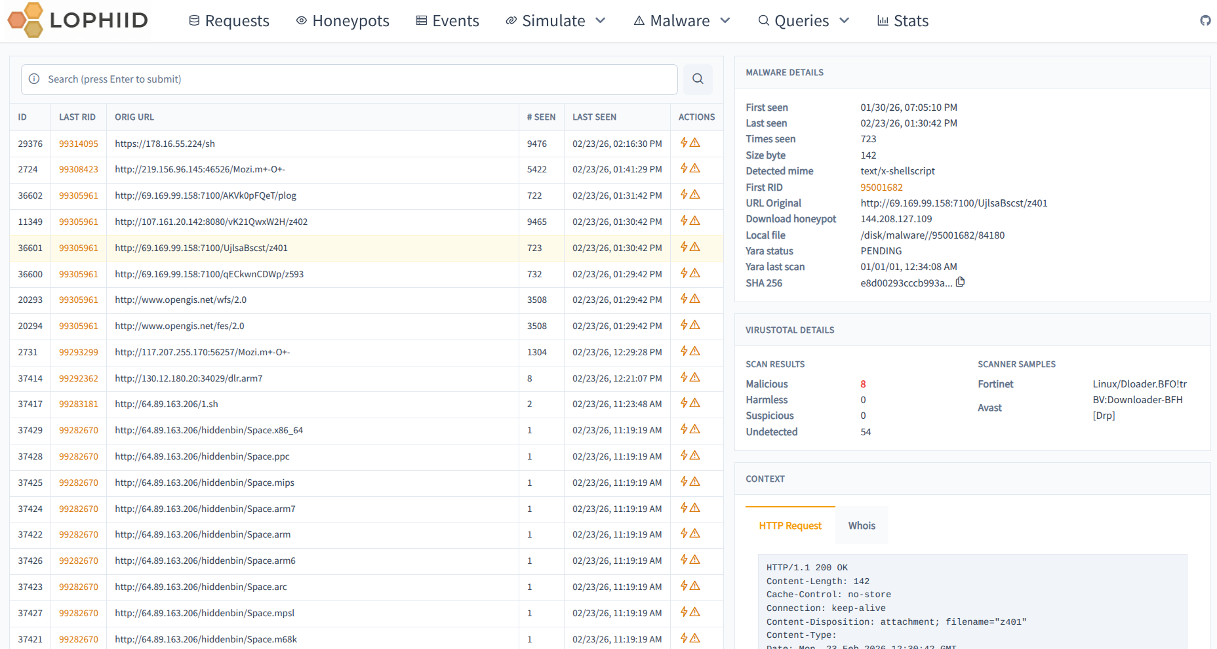Viewport: 1217px width, 649px height.
Task: Open last RID 99293299 link
Action: click(79, 352)
